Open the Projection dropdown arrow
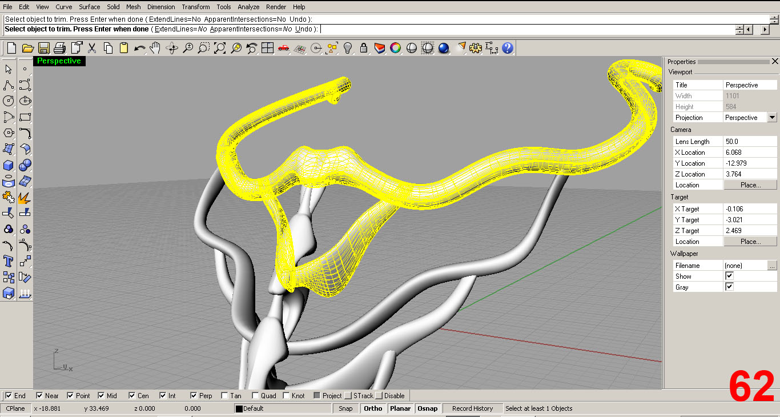 click(x=772, y=118)
